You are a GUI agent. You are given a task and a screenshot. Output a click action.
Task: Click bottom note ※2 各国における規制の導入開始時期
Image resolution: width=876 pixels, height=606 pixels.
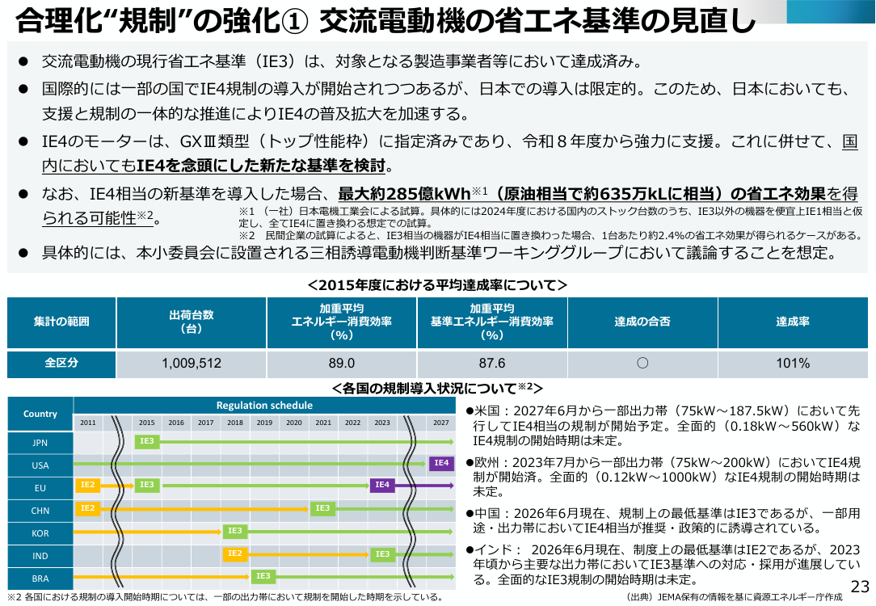[x=225, y=597]
